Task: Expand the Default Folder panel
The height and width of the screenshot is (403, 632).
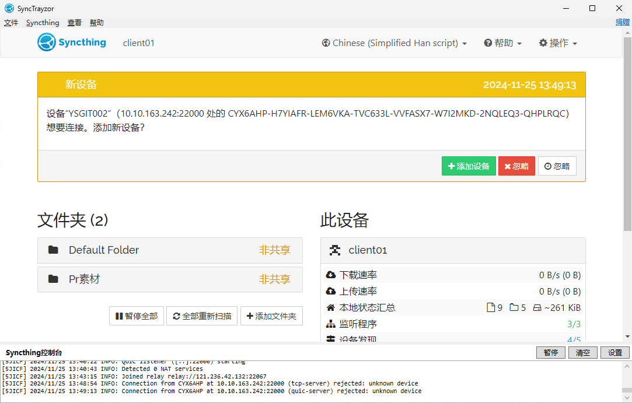Action: click(x=170, y=250)
